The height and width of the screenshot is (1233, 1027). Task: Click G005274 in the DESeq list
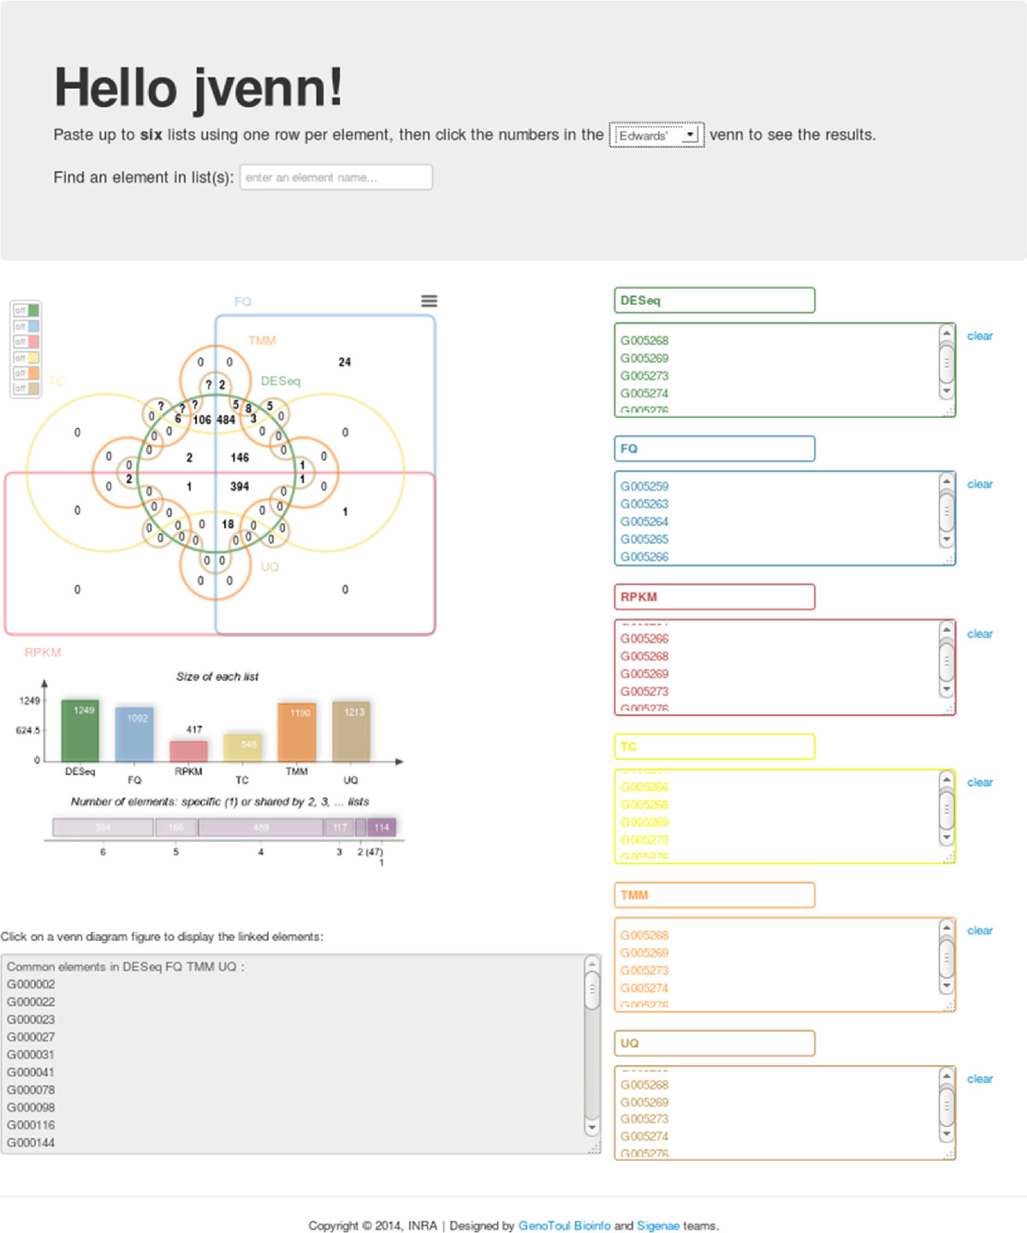click(644, 393)
